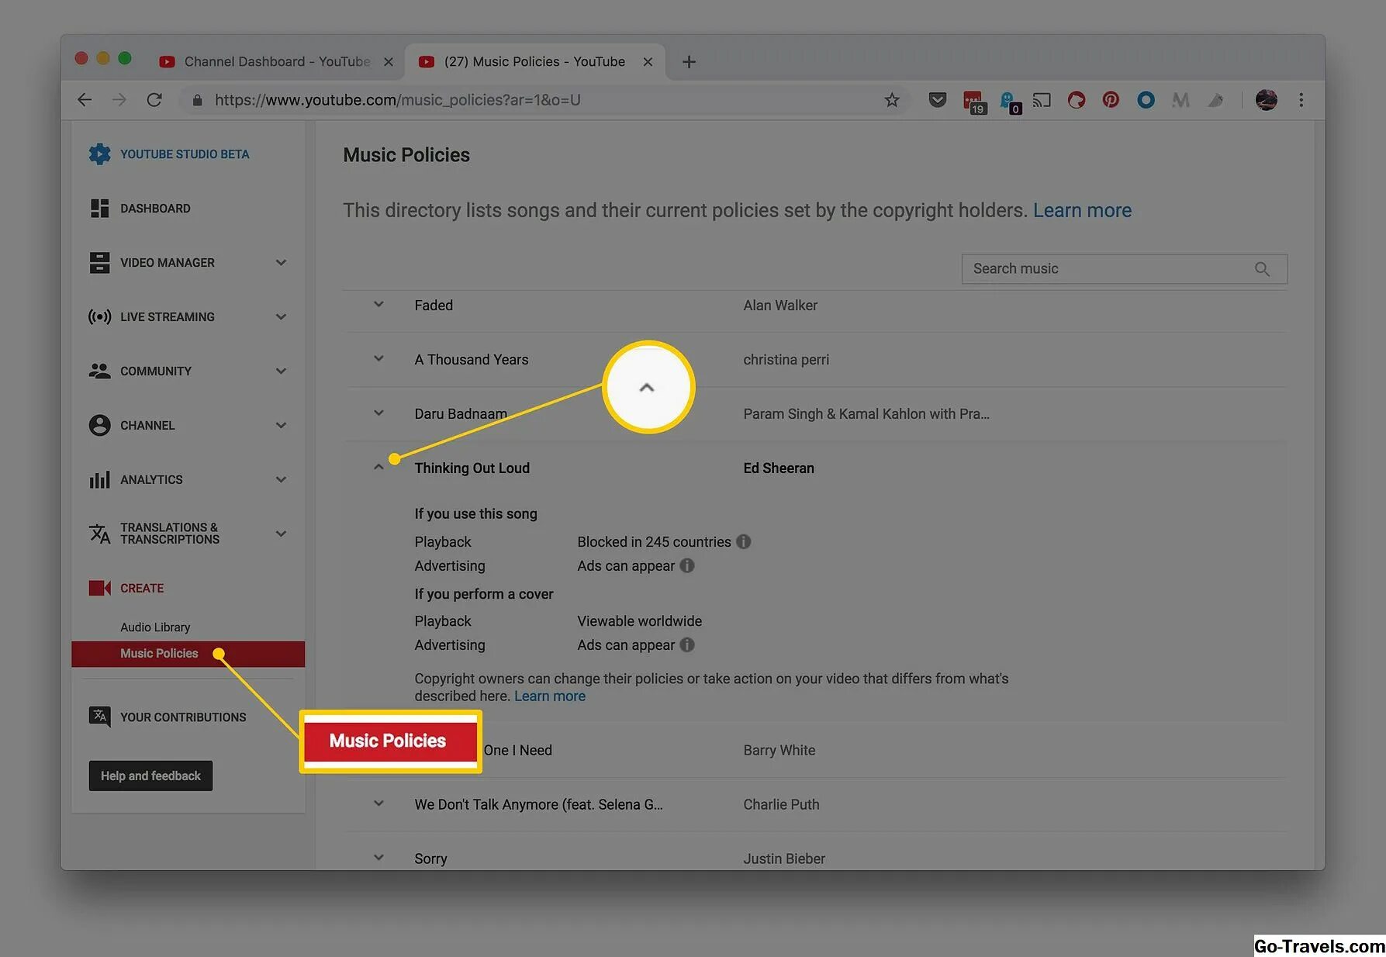Open Audio Library in sidebar
Screen dimensions: 1386x957
155,627
